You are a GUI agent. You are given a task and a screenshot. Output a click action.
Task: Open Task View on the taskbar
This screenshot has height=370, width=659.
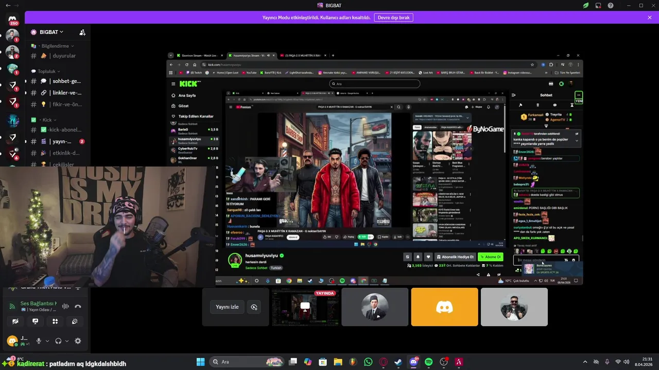pyautogui.click(x=293, y=362)
